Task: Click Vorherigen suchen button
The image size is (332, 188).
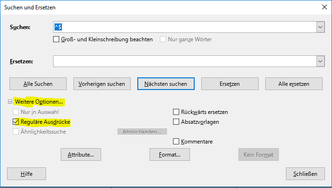Action: [x=102, y=83]
